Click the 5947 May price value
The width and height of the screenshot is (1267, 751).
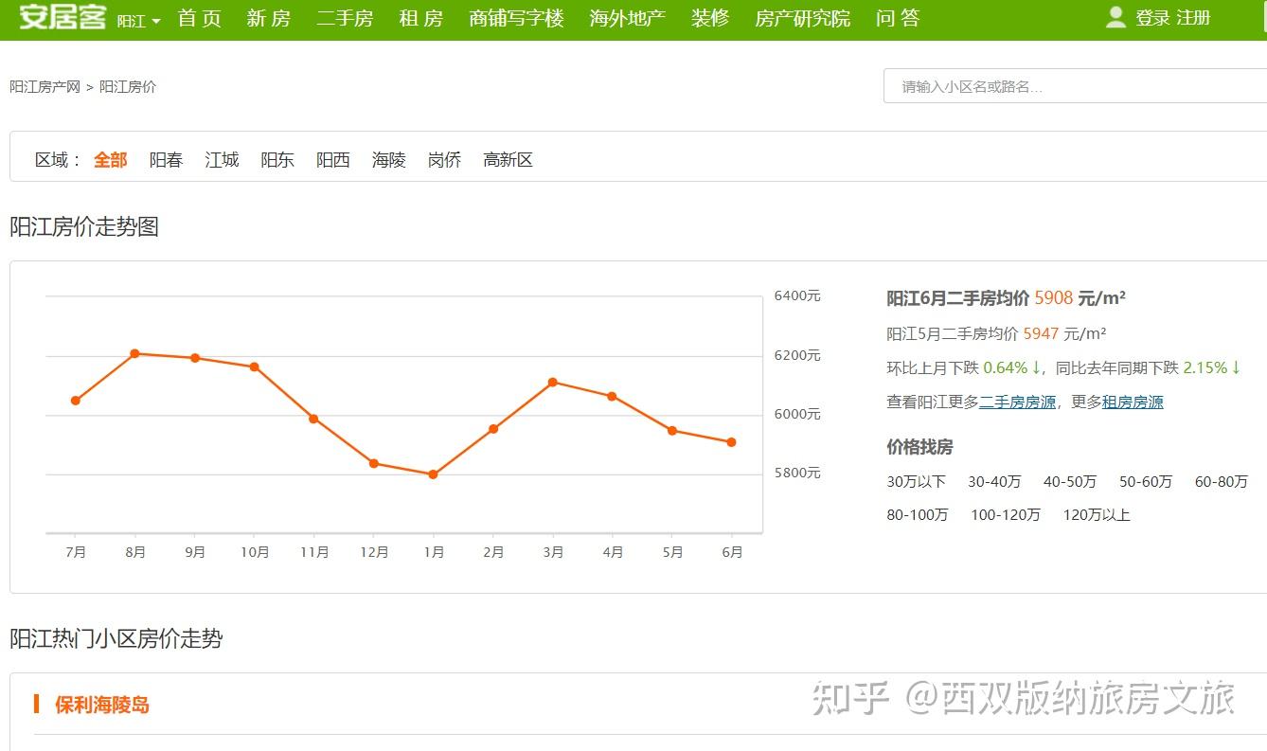click(1042, 333)
